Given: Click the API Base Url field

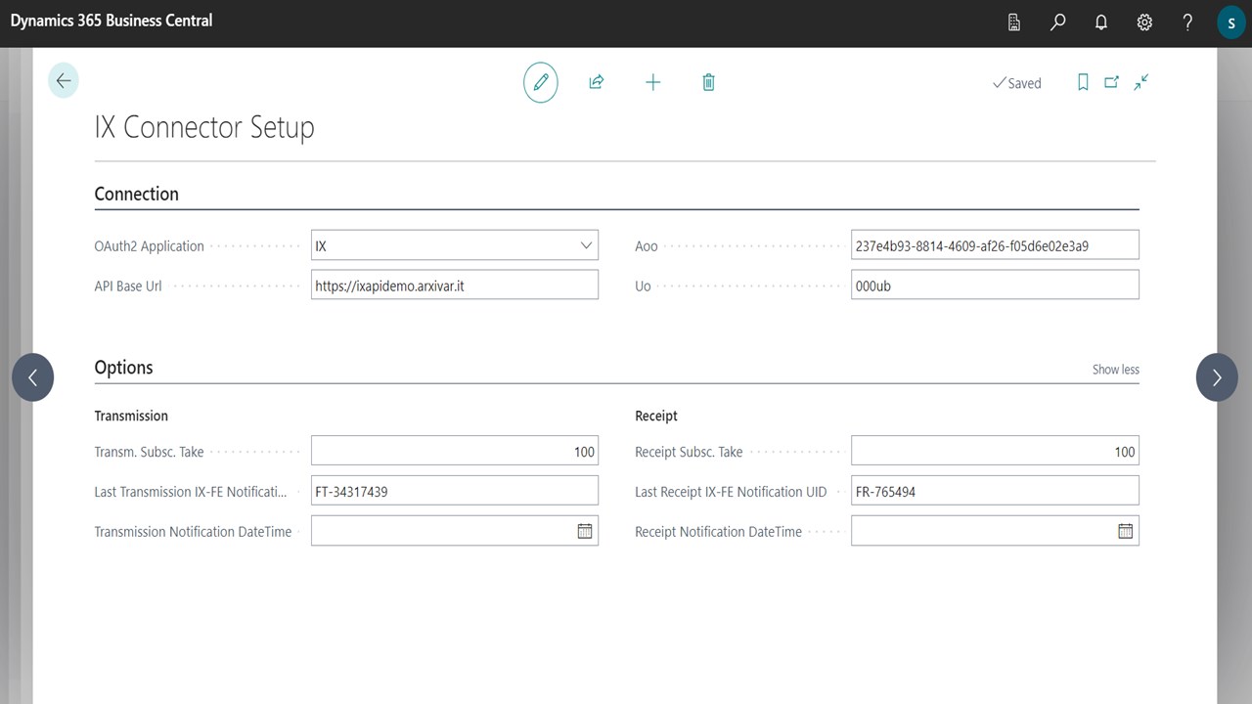Looking at the screenshot, I should pyautogui.click(x=455, y=286).
